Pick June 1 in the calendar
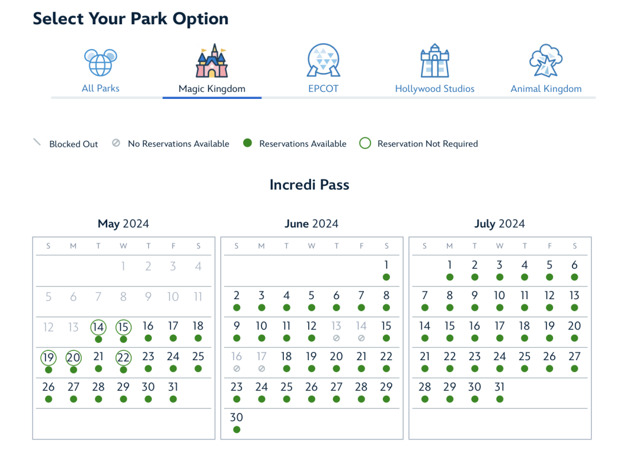 [386, 265]
